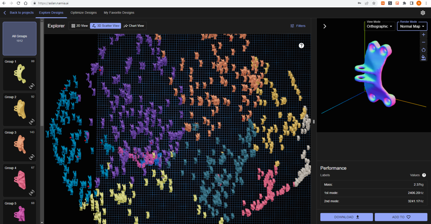Open the View Mode Orthographic dropdown
Image resolution: width=431 pixels, height=224 pixels.
379,26
